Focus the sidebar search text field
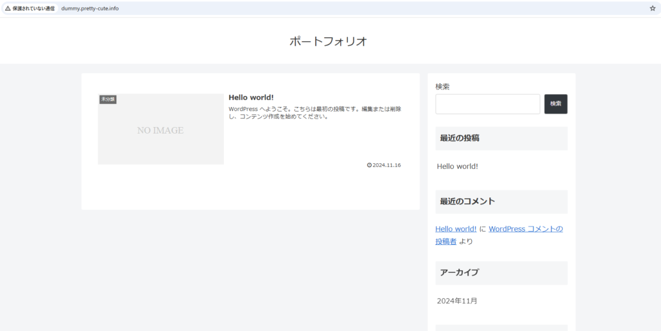This screenshot has height=331, width=661. [487, 104]
